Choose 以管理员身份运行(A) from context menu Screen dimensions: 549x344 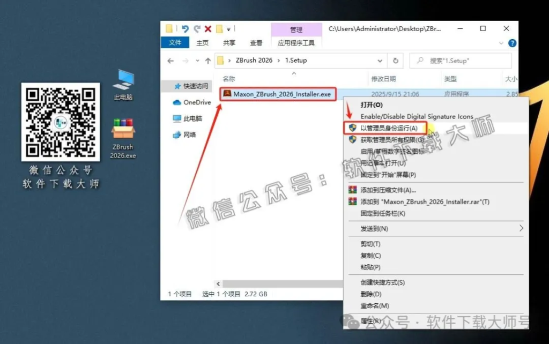point(388,128)
